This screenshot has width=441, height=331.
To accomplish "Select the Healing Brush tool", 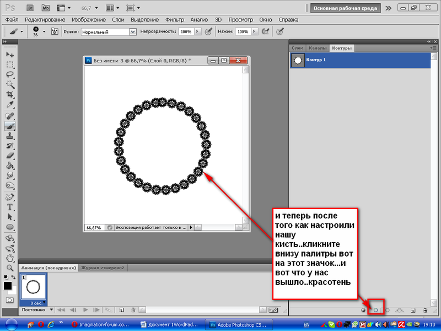I will [10, 116].
